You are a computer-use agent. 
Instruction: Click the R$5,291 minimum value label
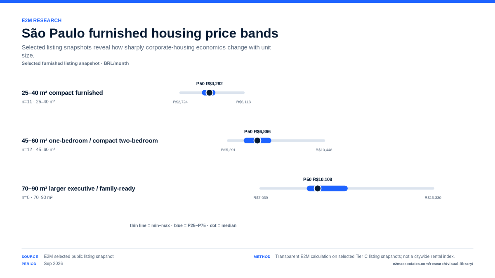click(228, 150)
